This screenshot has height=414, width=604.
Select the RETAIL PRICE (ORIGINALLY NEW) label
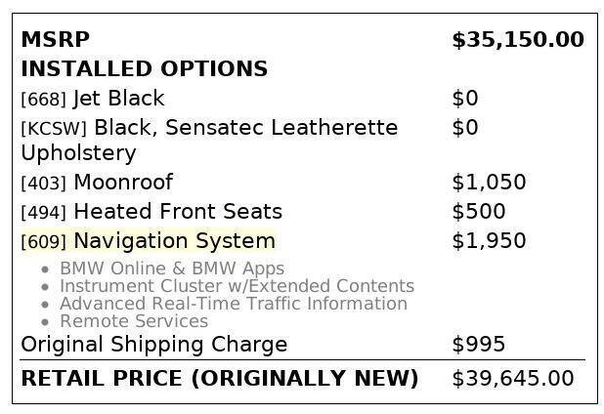tap(219, 379)
